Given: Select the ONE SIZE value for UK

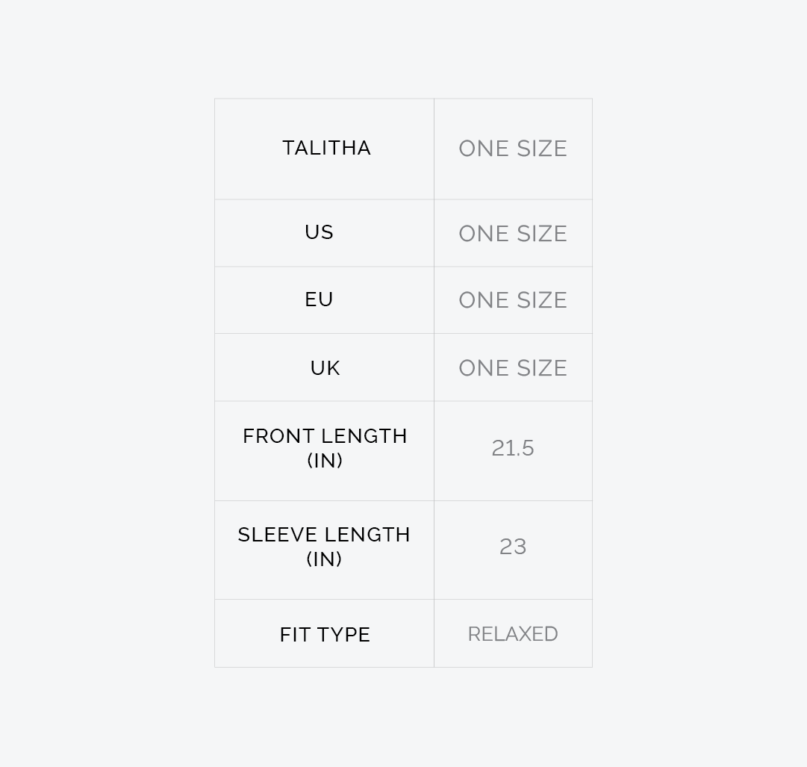Looking at the screenshot, I should point(512,368).
